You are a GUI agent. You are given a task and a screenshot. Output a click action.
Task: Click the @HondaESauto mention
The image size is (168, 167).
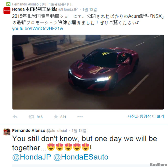pos(81,157)
